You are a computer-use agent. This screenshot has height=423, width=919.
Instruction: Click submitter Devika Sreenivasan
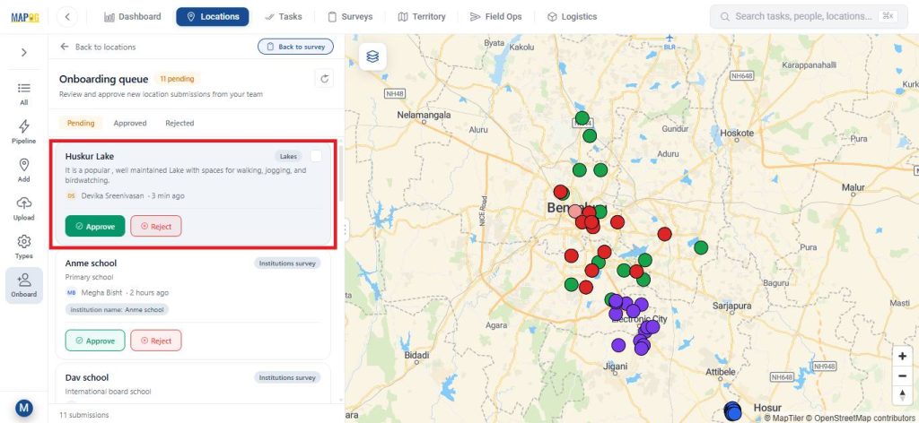[112, 195]
